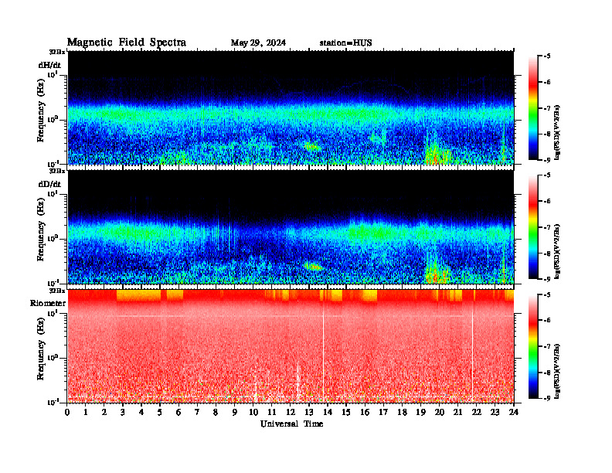Click the "-8" tick on the dD/dt color bar
The image size is (612, 473).
547,254
